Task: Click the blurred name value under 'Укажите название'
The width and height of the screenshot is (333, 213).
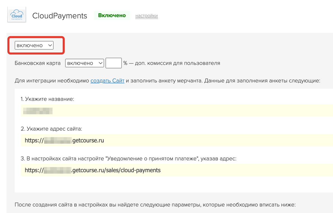Action: click(38, 111)
